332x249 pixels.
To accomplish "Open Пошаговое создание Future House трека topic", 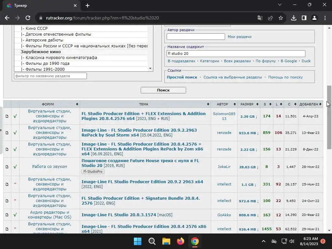I will tap(140, 163).
